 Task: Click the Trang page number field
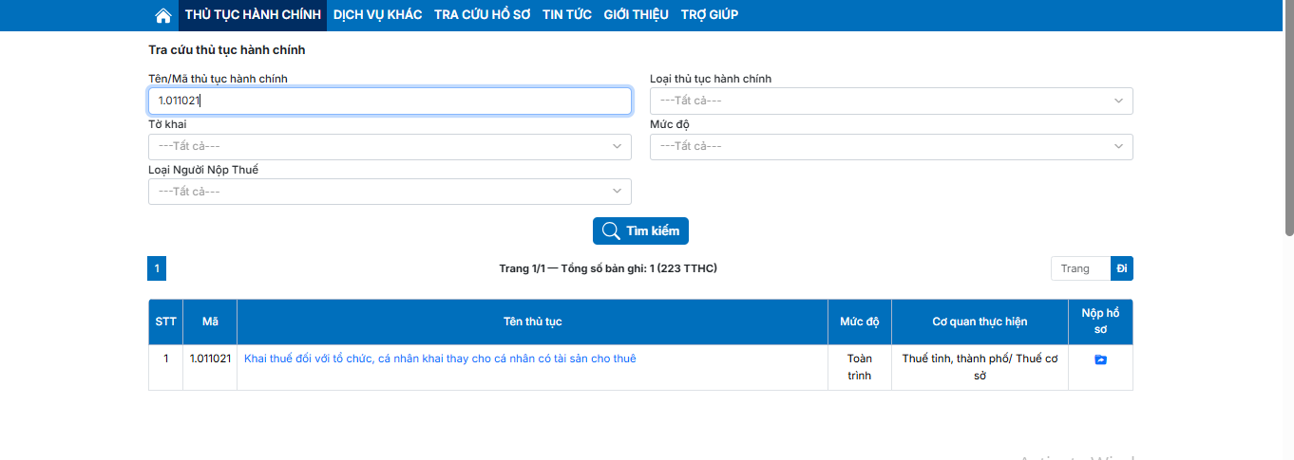tap(1080, 269)
